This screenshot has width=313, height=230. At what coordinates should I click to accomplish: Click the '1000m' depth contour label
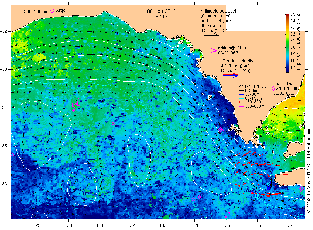click(x=41, y=11)
